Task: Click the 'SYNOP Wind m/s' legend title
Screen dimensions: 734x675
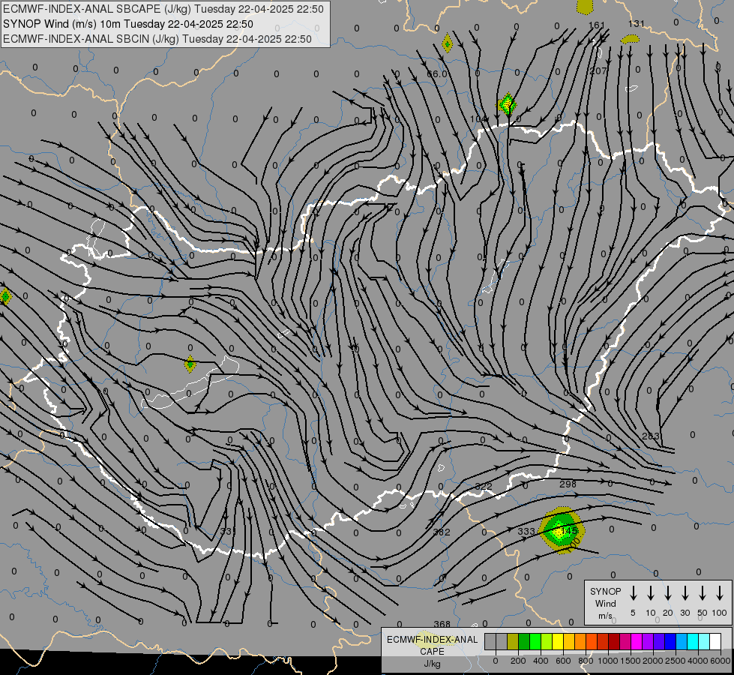Action: click(x=605, y=603)
